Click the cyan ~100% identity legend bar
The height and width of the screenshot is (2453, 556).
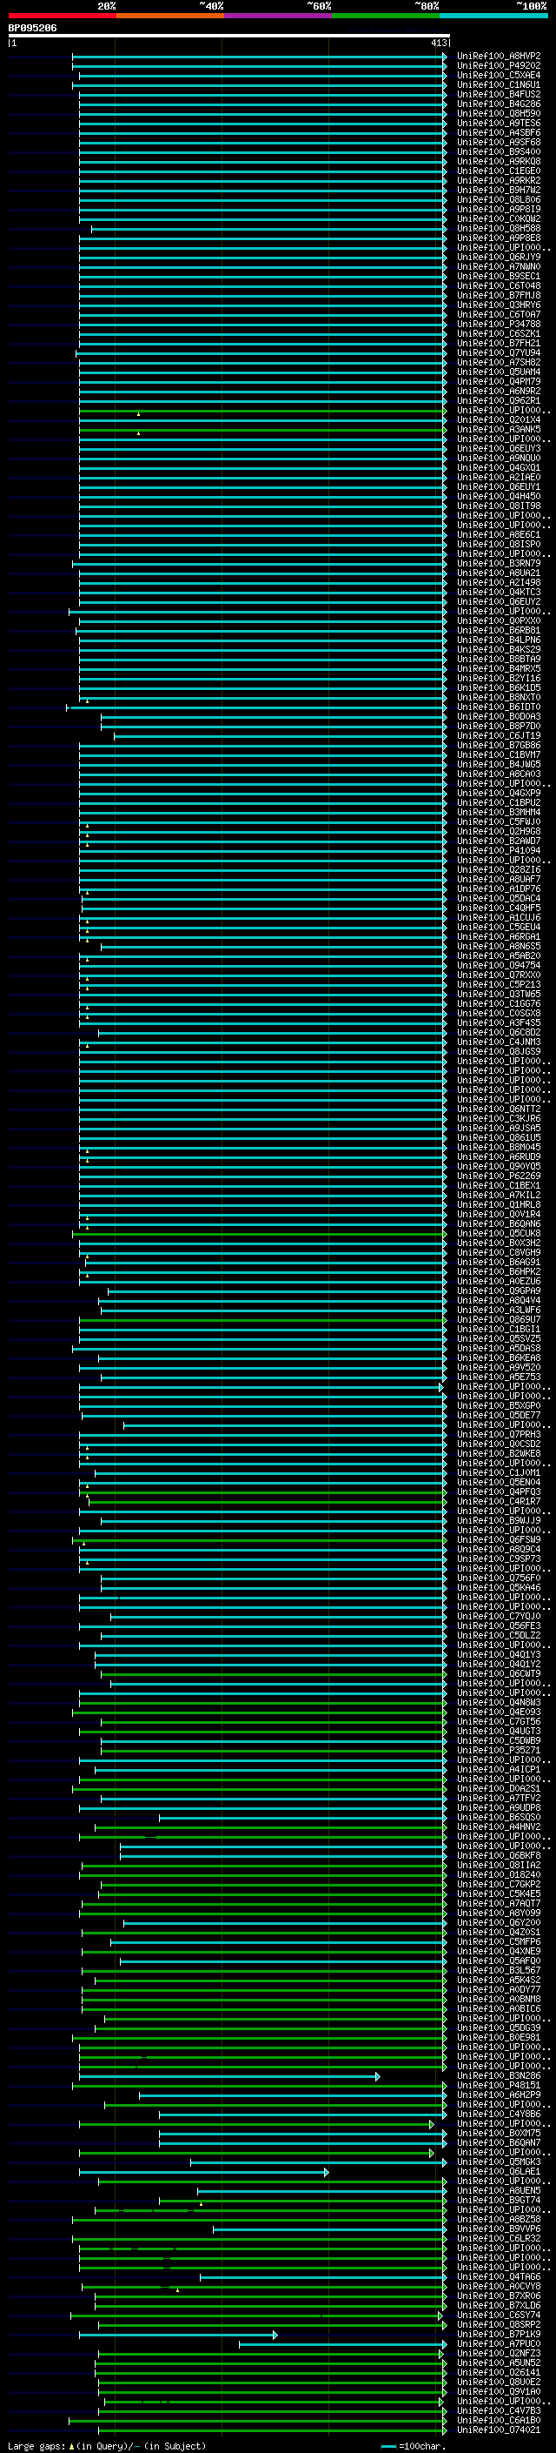point(493,16)
